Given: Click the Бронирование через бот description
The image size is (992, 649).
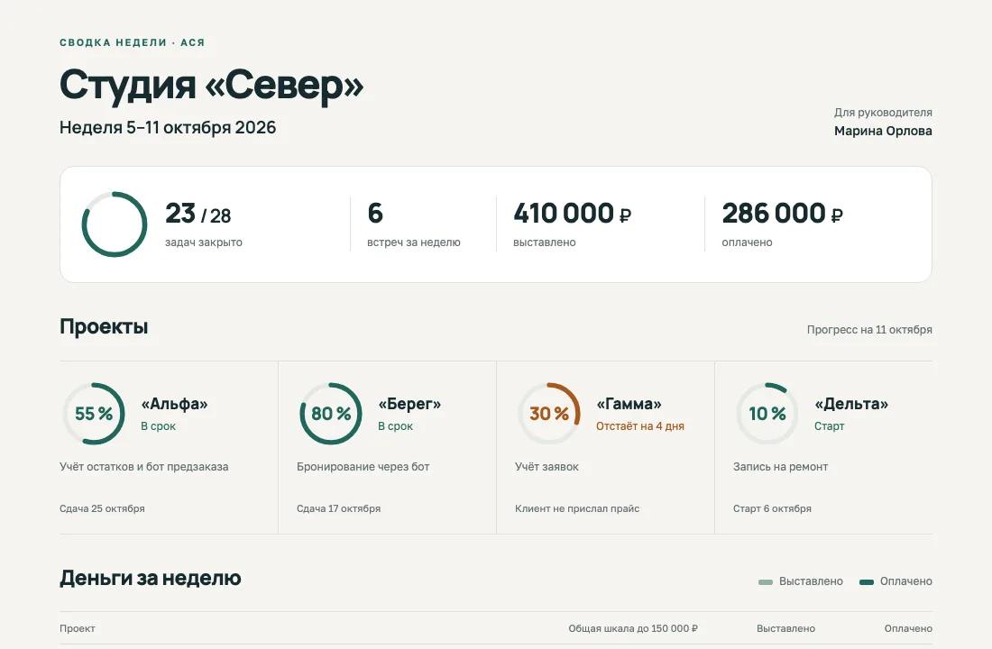Looking at the screenshot, I should (363, 467).
